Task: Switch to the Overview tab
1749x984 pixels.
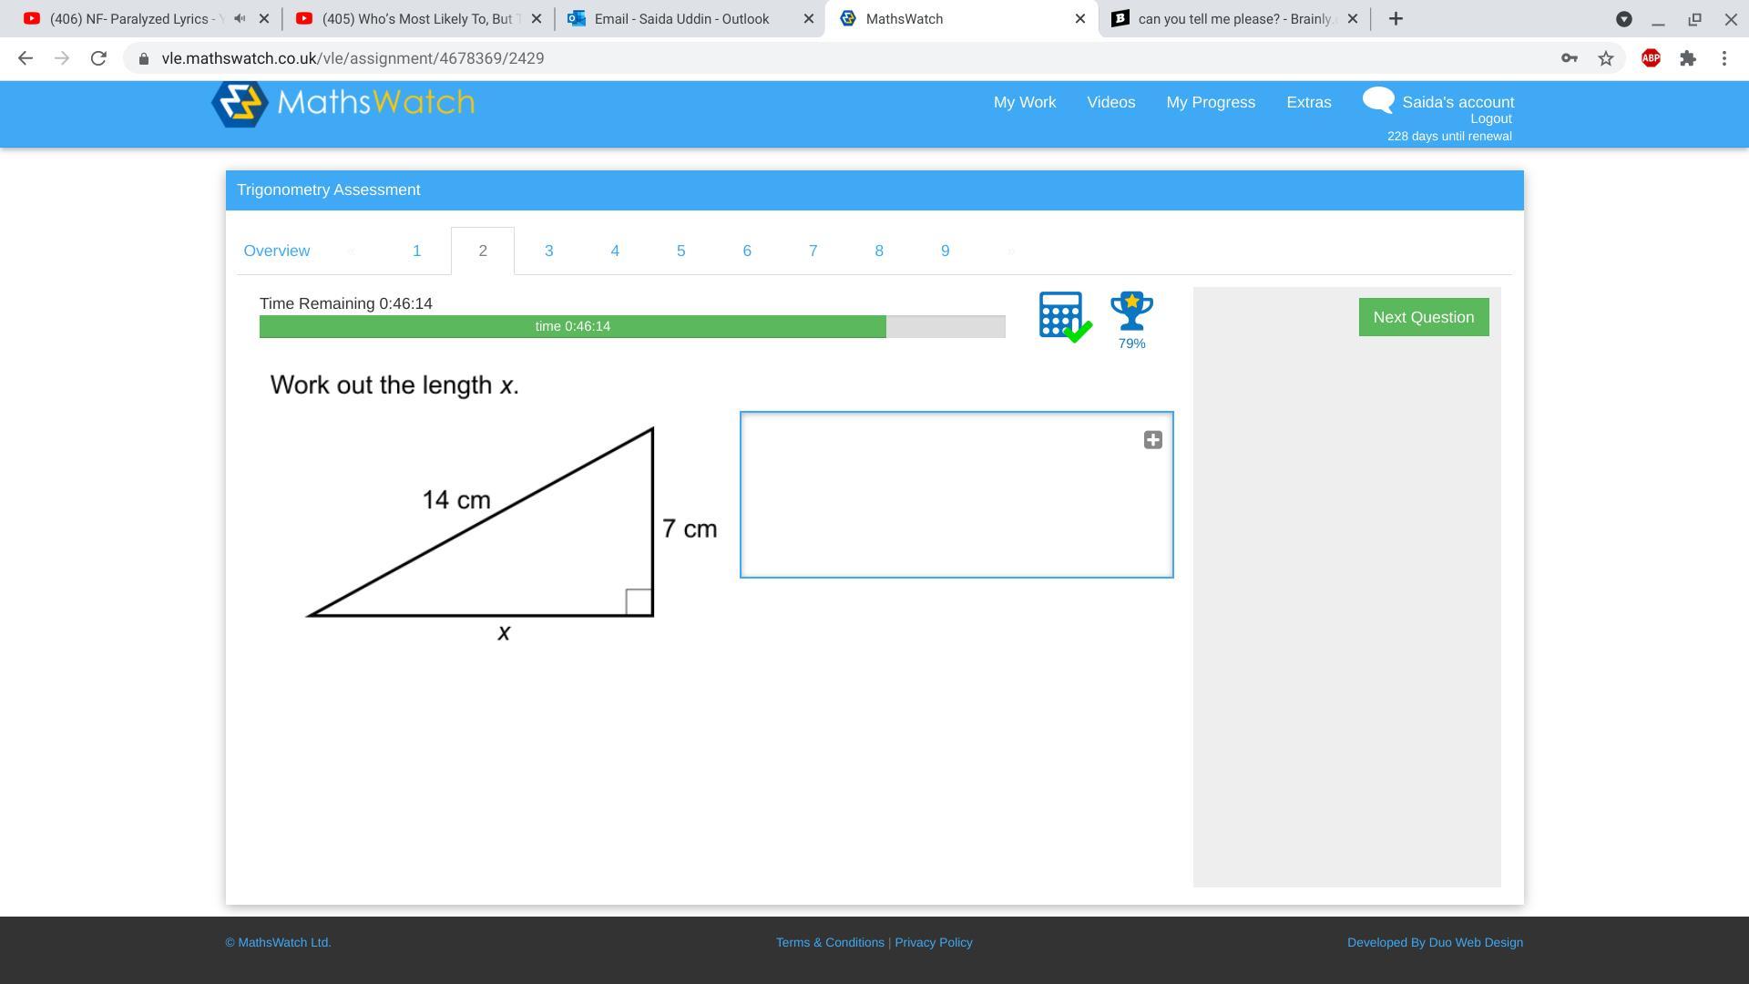Action: [276, 251]
